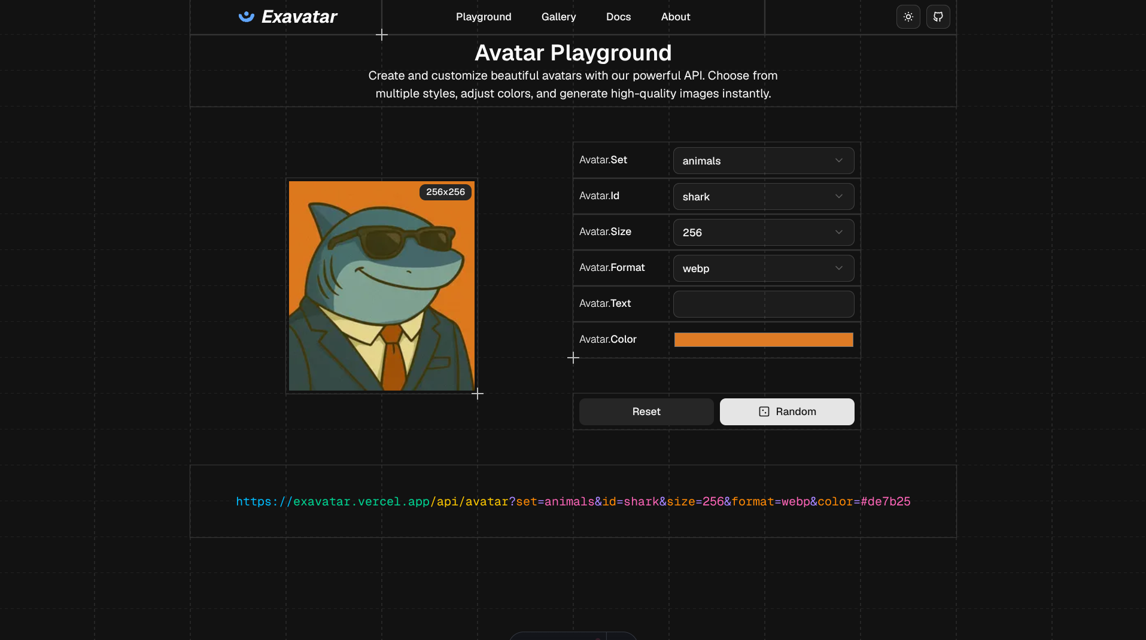1146x640 pixels.
Task: Click the Reset button
Action: click(646, 412)
